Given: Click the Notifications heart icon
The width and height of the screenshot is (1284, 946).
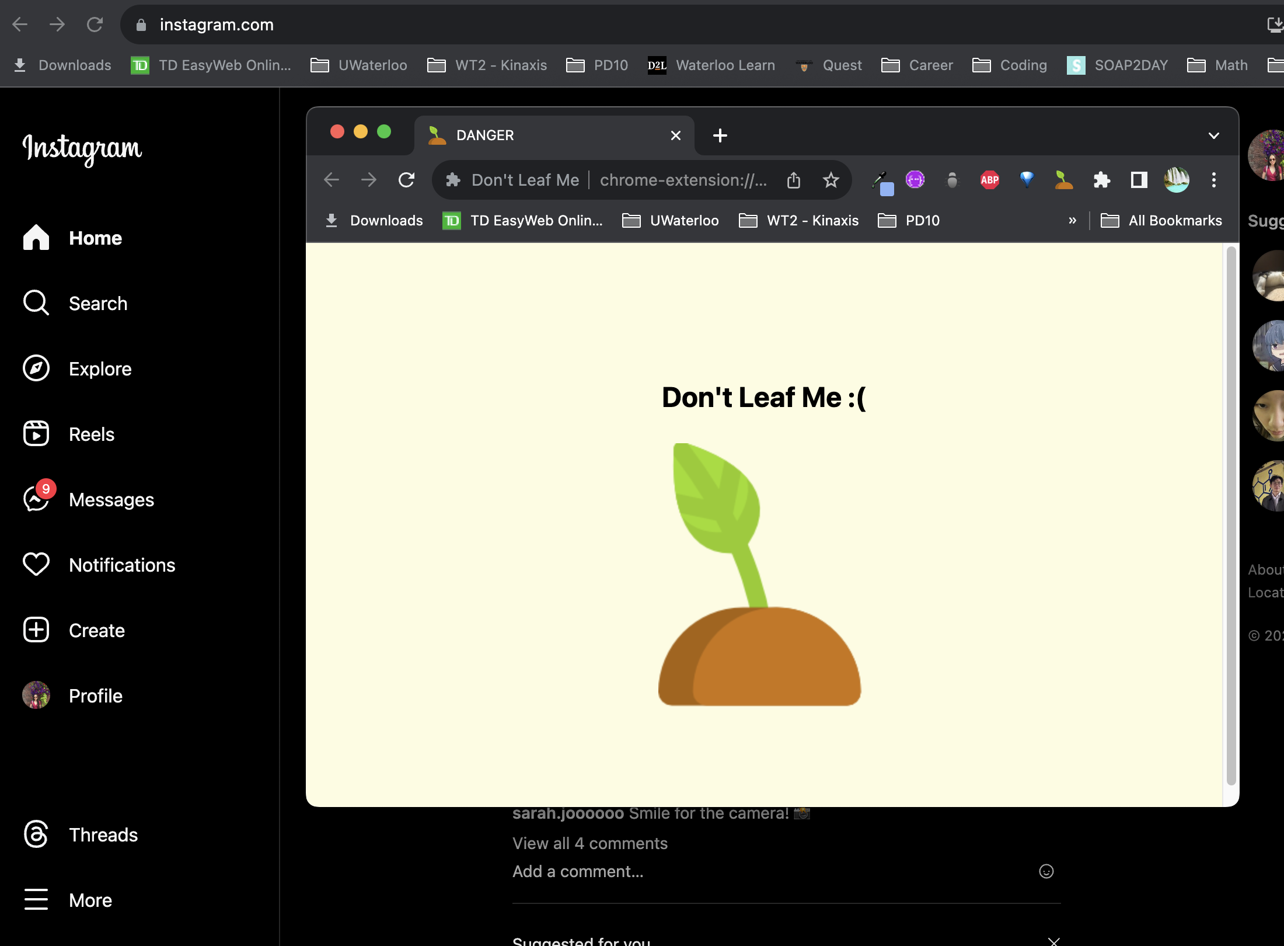Looking at the screenshot, I should tap(36, 565).
